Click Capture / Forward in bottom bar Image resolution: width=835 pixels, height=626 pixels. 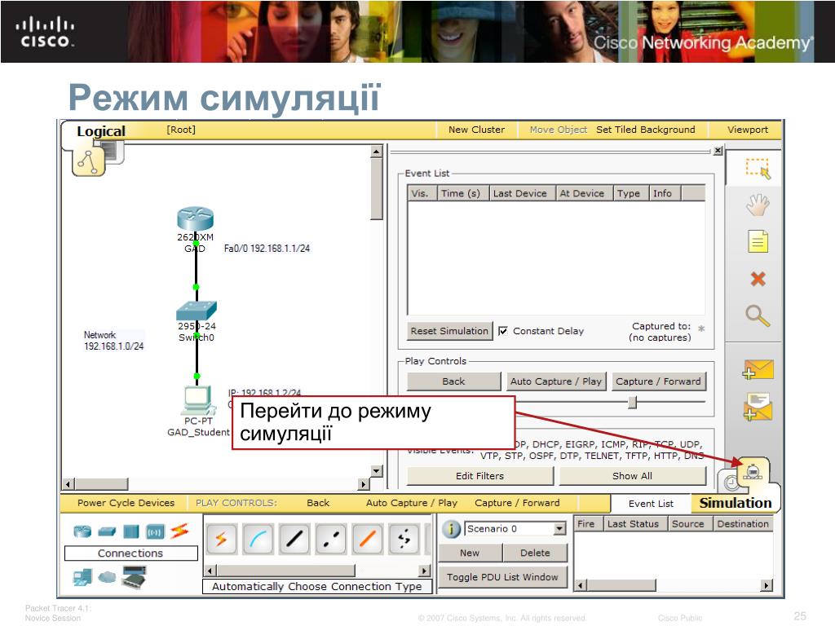[x=517, y=503]
